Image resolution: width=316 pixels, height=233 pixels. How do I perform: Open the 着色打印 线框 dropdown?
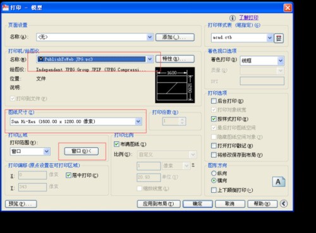click(x=281, y=61)
